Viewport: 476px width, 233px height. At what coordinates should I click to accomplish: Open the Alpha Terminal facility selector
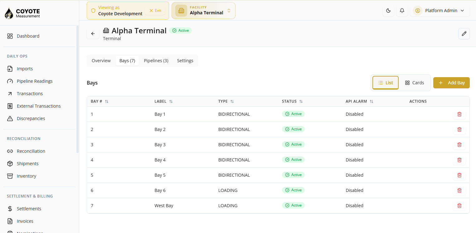click(203, 11)
